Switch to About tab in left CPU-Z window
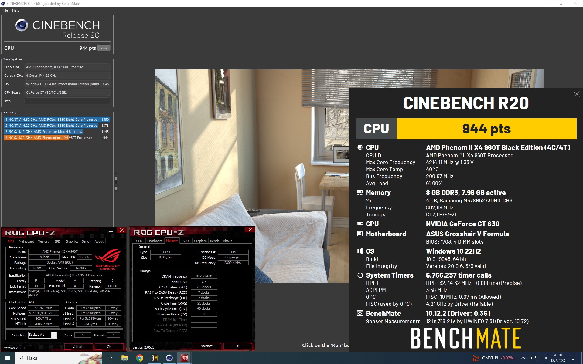583x364 pixels. point(99,241)
